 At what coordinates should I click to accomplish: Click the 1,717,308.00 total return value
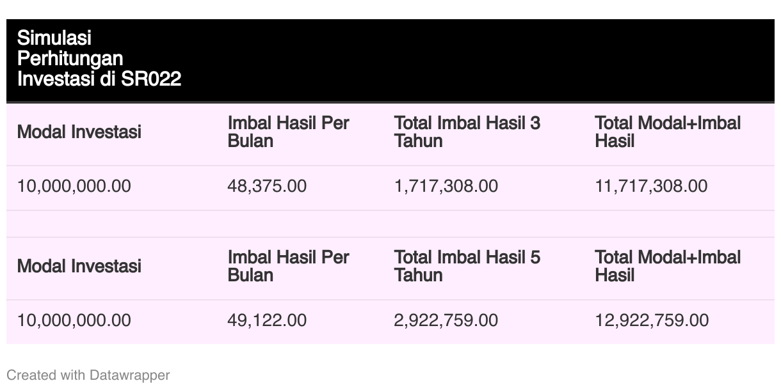pyautogui.click(x=446, y=186)
